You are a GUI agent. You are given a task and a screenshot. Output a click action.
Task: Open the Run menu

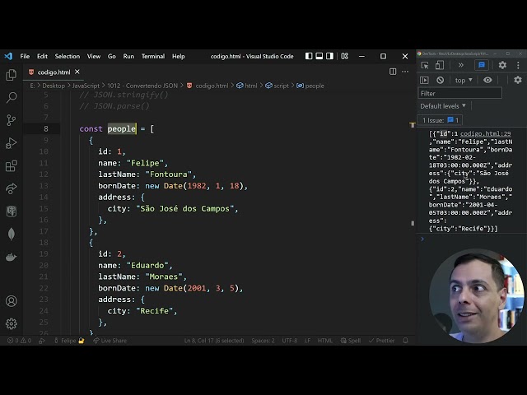(x=128, y=56)
